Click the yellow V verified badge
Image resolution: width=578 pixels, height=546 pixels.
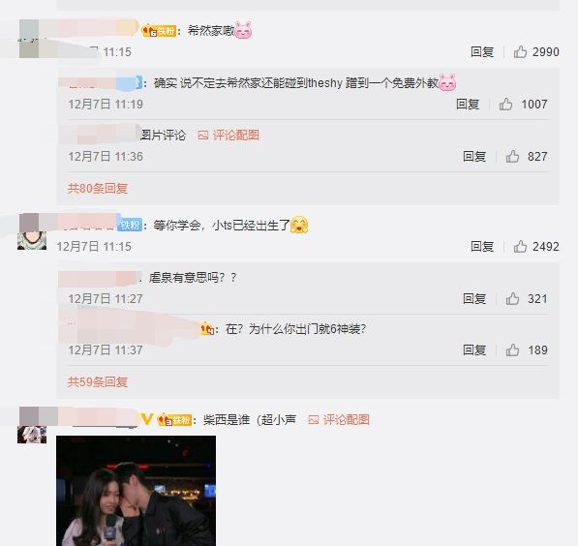pos(147,419)
